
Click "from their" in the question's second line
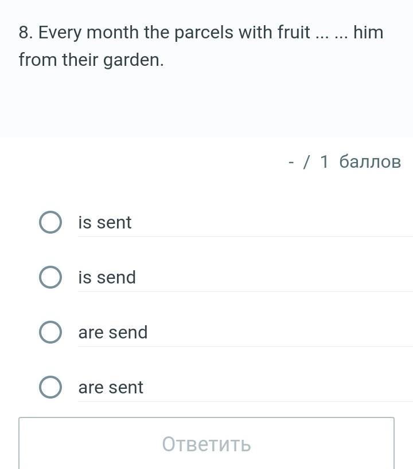59,60
